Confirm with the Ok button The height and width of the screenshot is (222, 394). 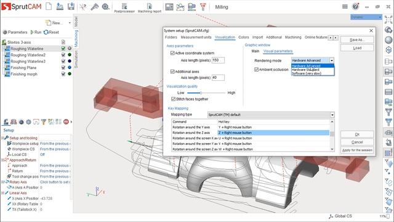tap(357, 134)
